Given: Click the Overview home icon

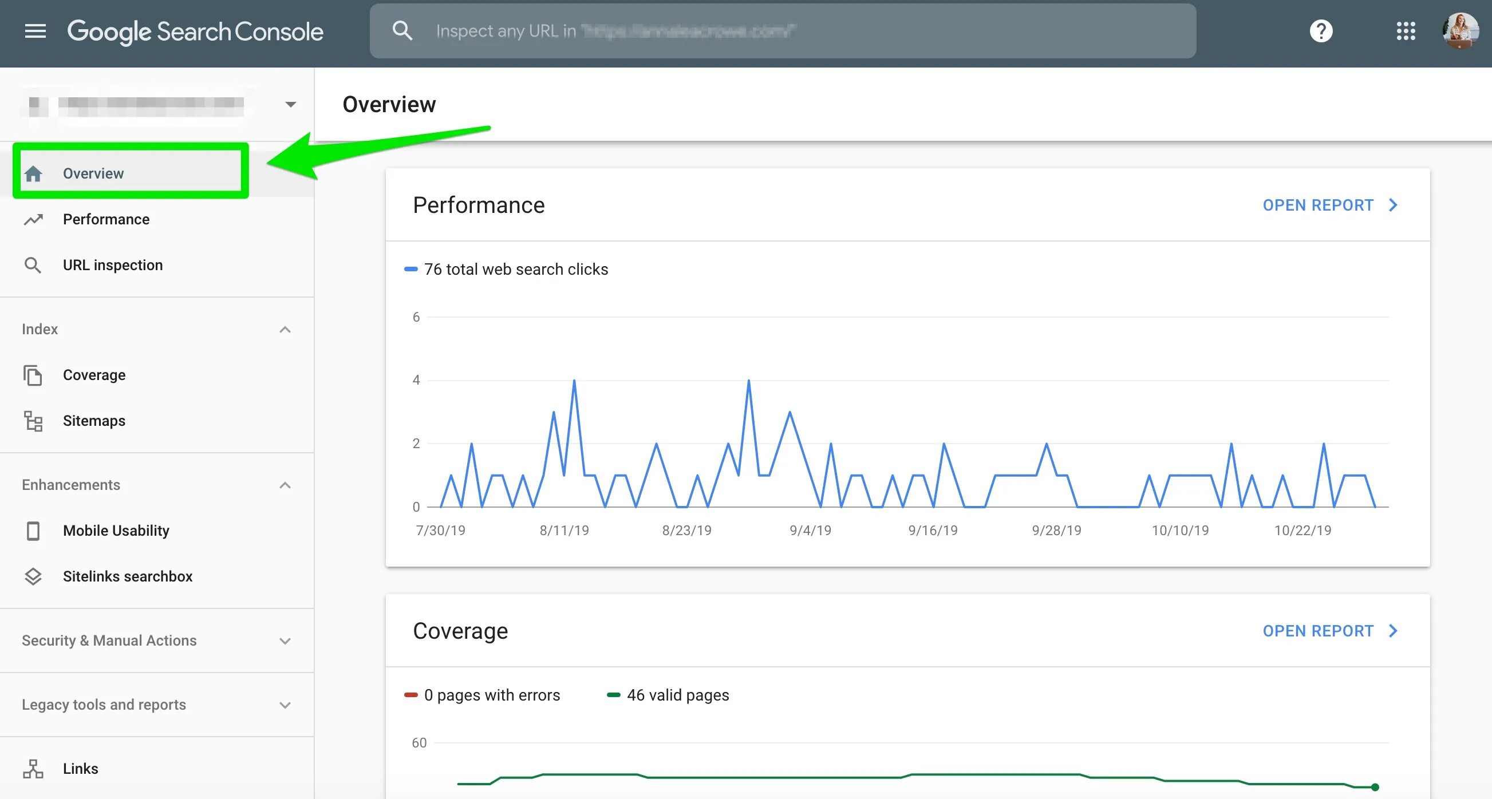Looking at the screenshot, I should point(33,173).
